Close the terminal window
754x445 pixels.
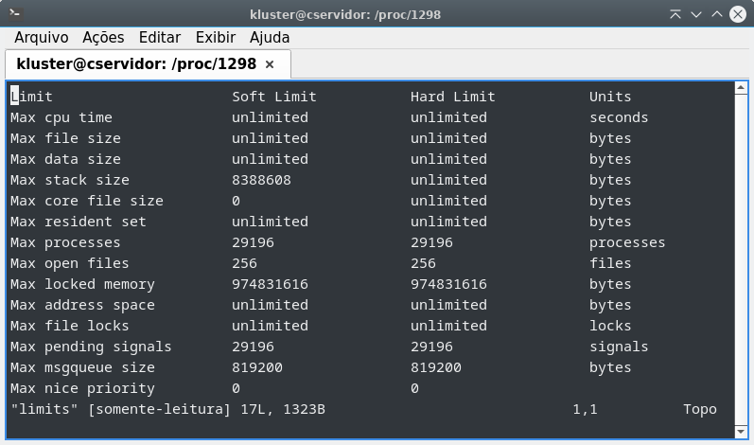pos(737,14)
